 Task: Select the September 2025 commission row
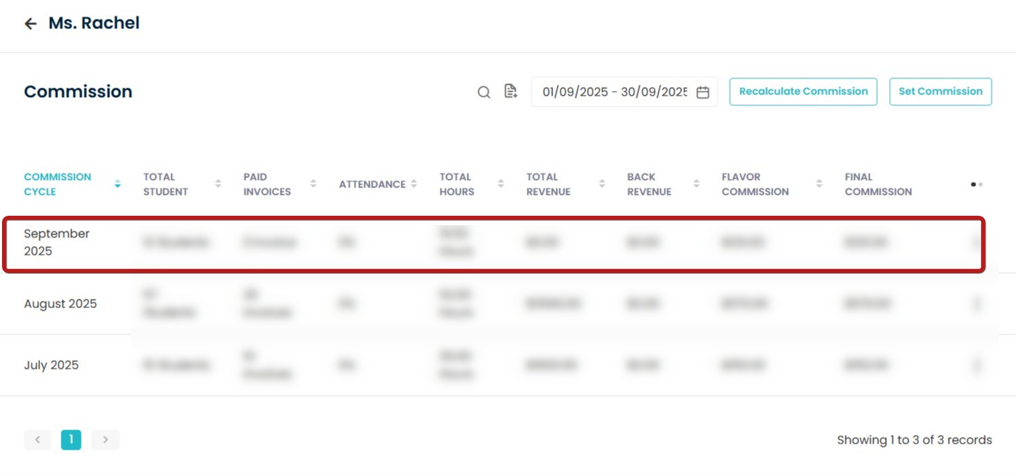coord(57,242)
